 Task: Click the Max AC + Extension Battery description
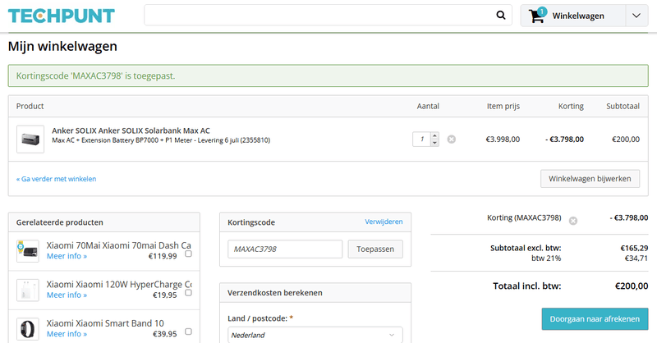point(161,140)
